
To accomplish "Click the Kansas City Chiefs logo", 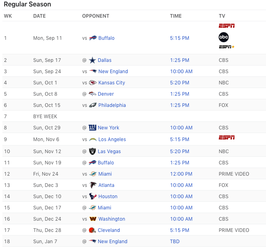I will click(93, 83).
